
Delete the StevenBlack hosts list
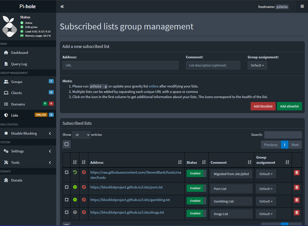click(x=297, y=173)
